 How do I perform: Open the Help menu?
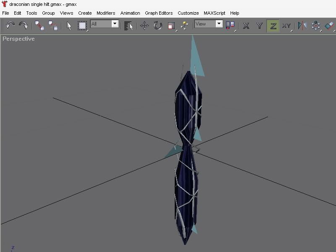(x=234, y=13)
